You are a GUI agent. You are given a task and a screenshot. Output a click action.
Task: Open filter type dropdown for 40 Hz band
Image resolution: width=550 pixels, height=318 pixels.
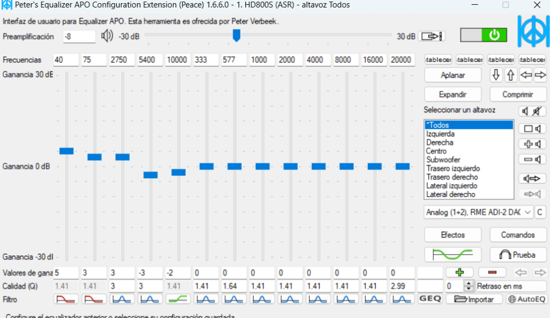pos(66,299)
